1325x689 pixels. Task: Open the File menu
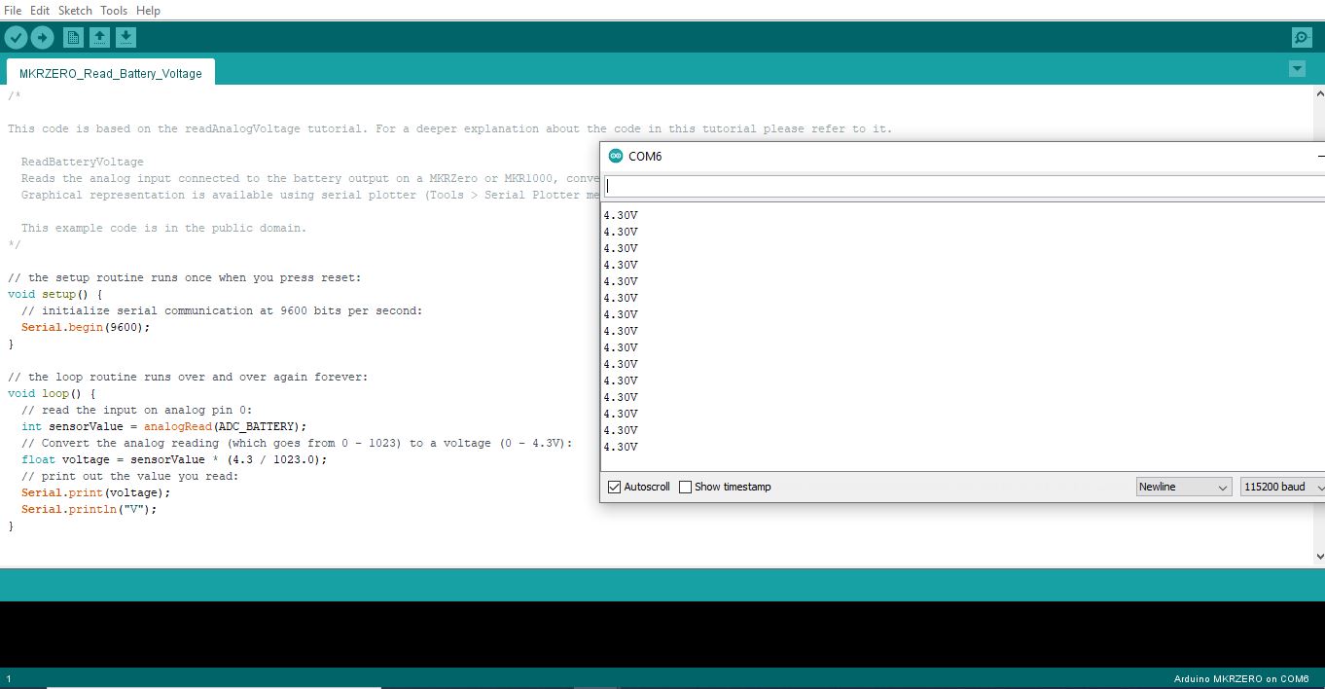[x=13, y=10]
